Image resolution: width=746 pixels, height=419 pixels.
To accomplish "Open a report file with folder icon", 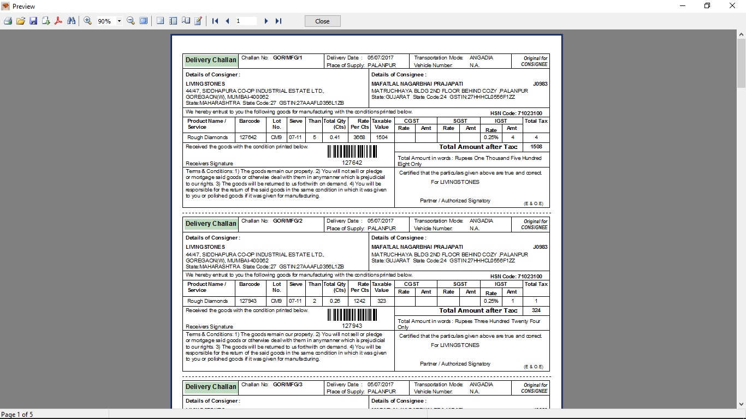I will pyautogui.click(x=20, y=21).
